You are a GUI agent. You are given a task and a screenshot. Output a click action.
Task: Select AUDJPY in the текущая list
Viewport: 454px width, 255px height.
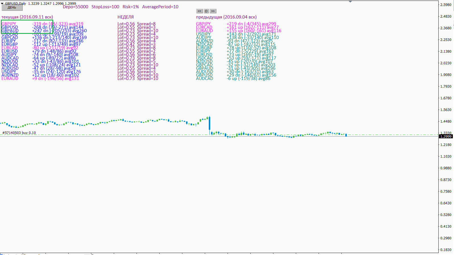pyautogui.click(x=9, y=55)
